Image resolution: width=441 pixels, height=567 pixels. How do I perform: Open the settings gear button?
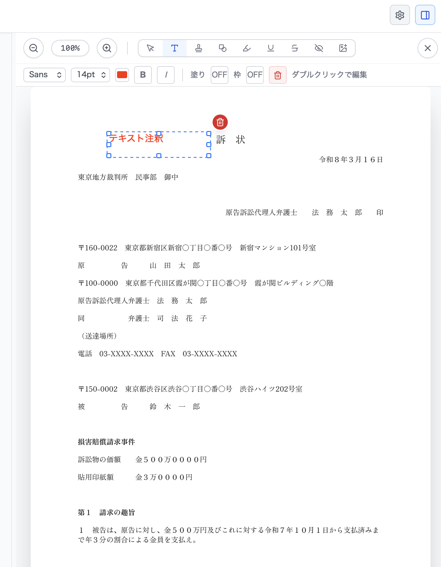[x=400, y=15]
